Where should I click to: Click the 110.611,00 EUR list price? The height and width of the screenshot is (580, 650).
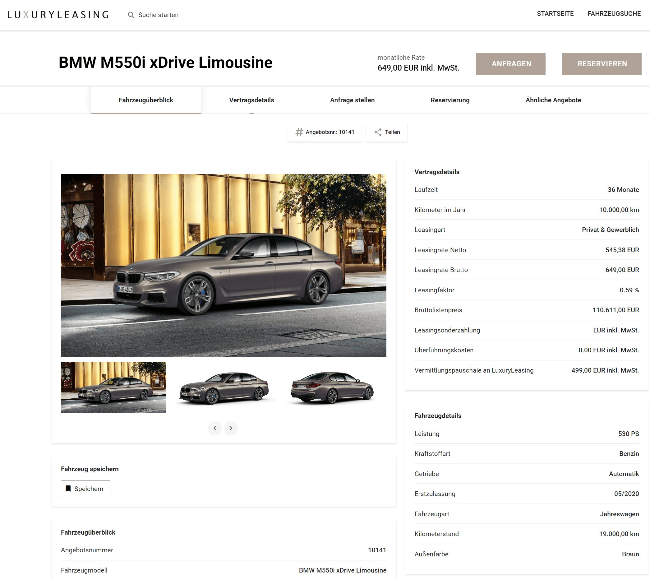point(616,310)
